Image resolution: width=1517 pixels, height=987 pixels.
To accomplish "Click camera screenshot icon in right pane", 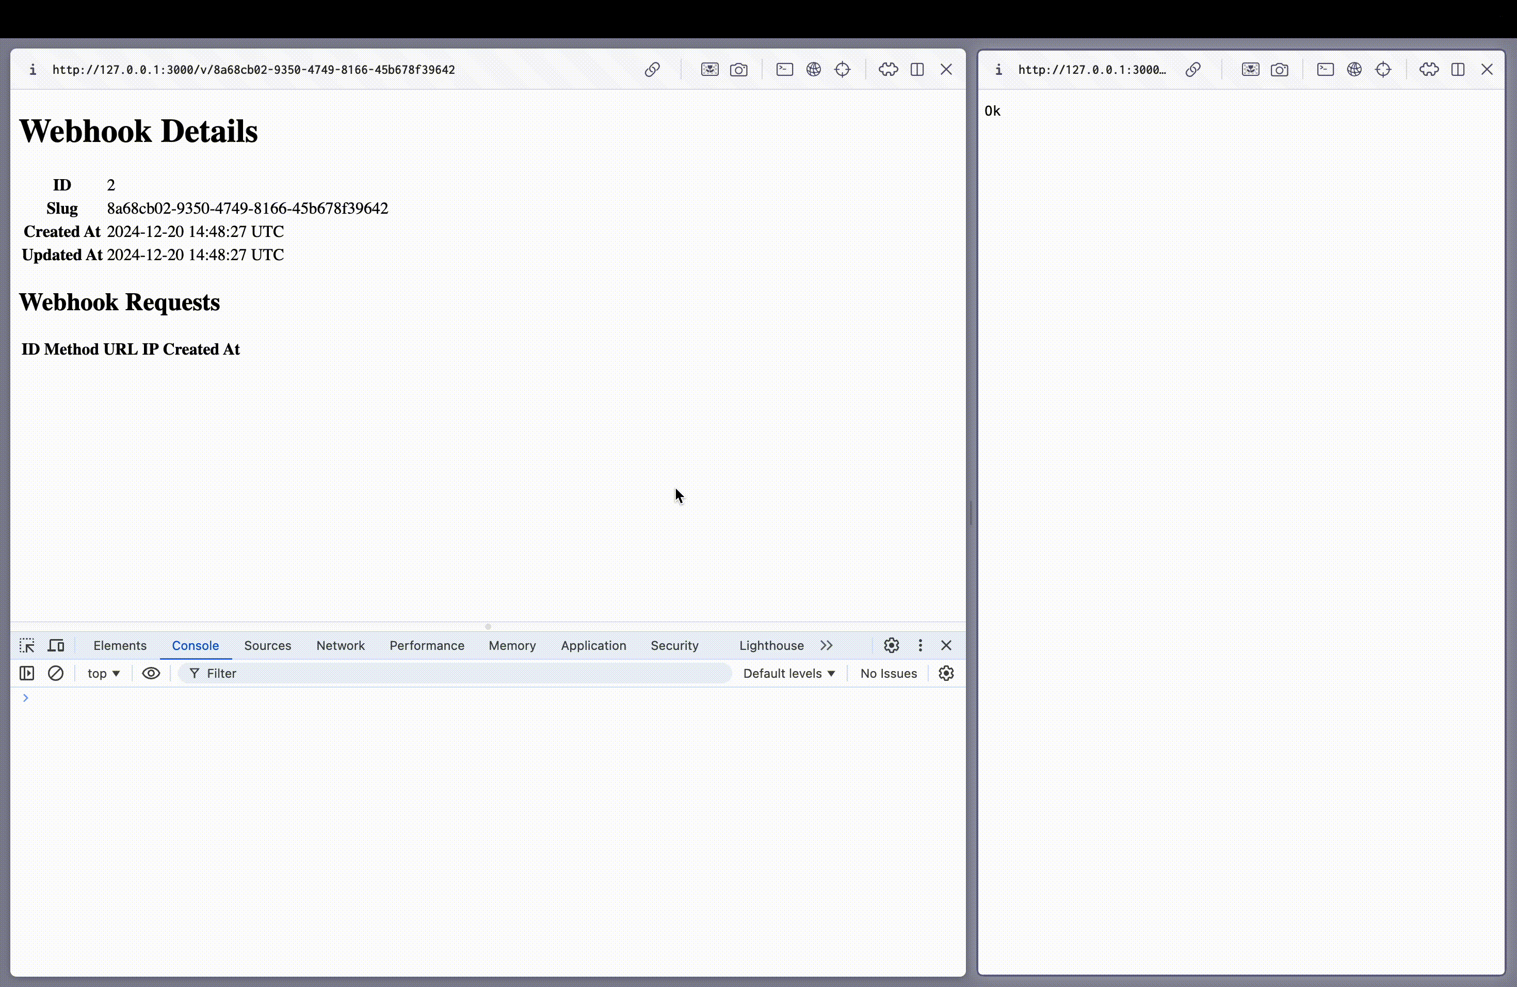I will [x=1279, y=70].
